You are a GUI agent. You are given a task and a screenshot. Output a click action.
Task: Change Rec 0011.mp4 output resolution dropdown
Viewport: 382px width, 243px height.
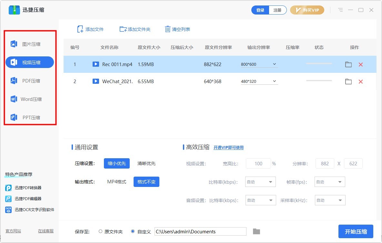pos(259,64)
